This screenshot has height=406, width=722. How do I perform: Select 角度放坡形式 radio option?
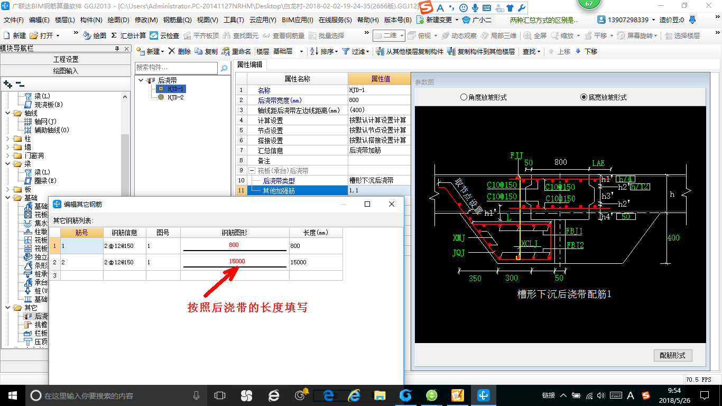coord(484,97)
